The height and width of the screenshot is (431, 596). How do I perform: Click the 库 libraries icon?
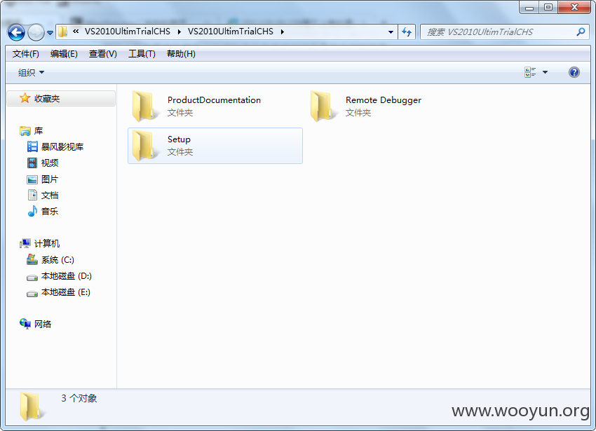click(x=25, y=131)
